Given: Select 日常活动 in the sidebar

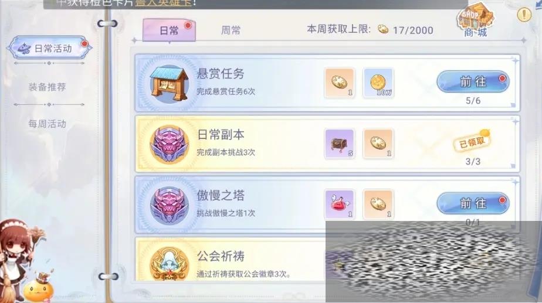Looking at the screenshot, I should [x=49, y=49].
